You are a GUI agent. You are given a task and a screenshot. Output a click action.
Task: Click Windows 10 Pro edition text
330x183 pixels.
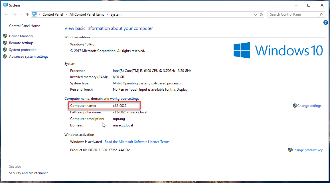click(82, 44)
